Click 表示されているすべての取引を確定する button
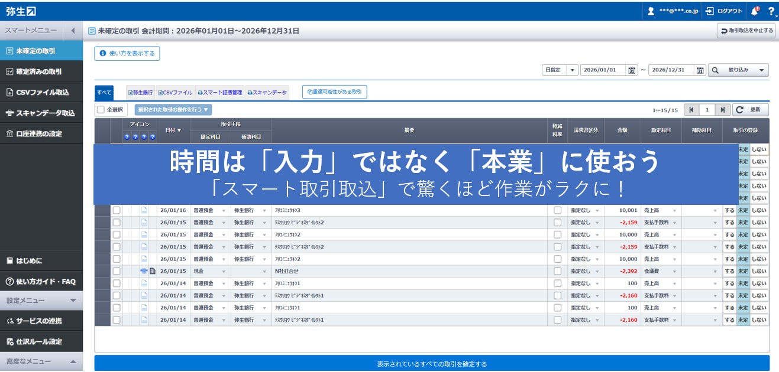Image resolution: width=779 pixels, height=372 pixels. 432,364
